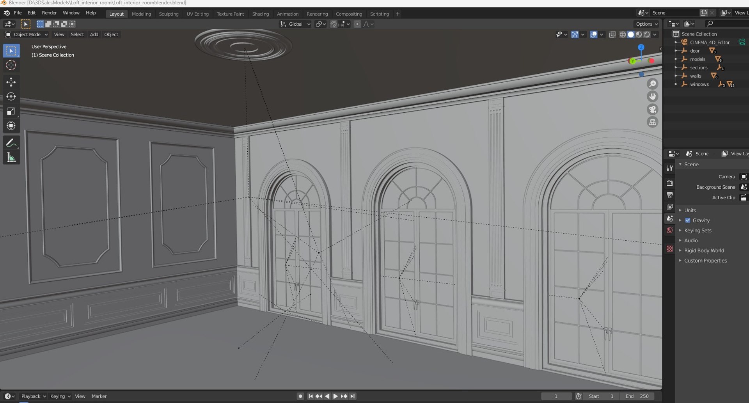Switch to rendered viewport shading

pos(647,35)
